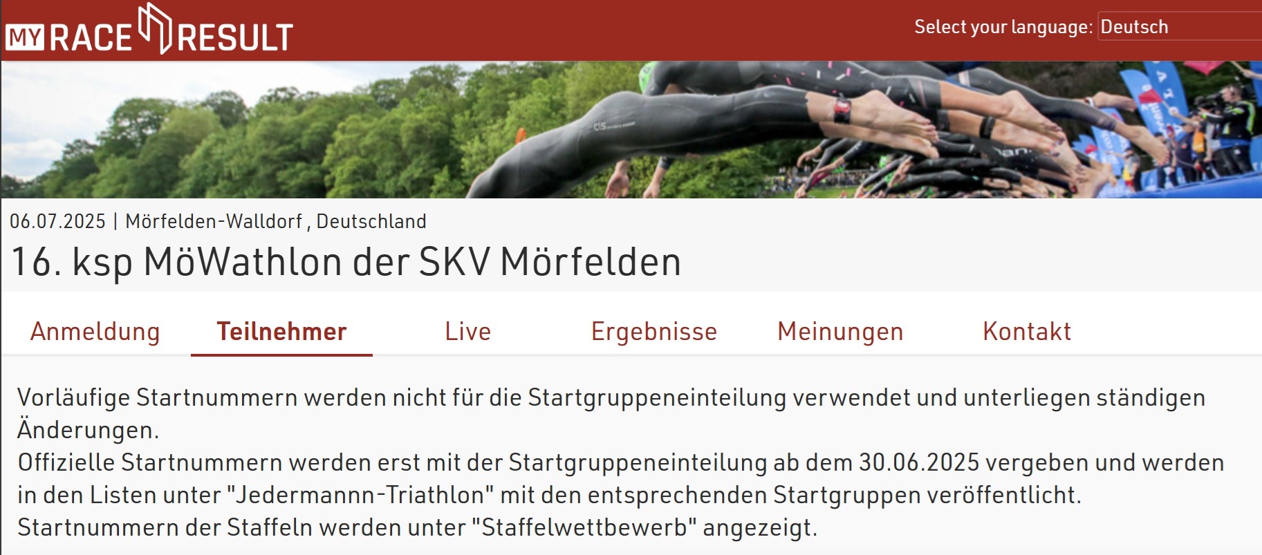Open the Deutsch language dropdown
This screenshot has height=555, width=1262.
1180,27
